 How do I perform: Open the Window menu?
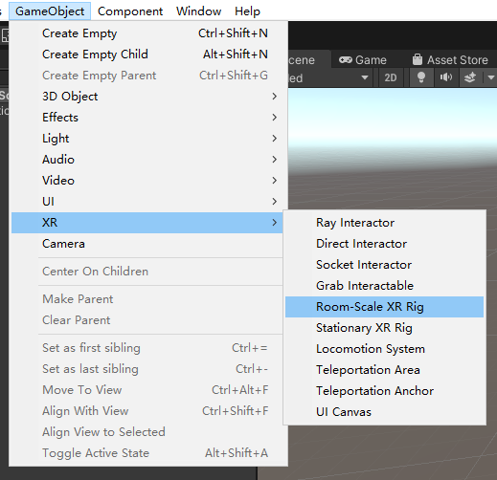click(x=198, y=11)
